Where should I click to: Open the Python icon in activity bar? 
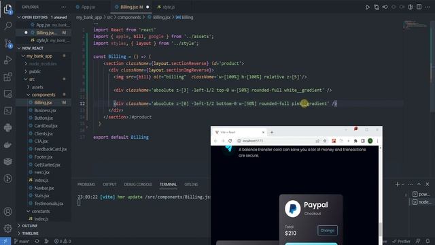(7, 128)
